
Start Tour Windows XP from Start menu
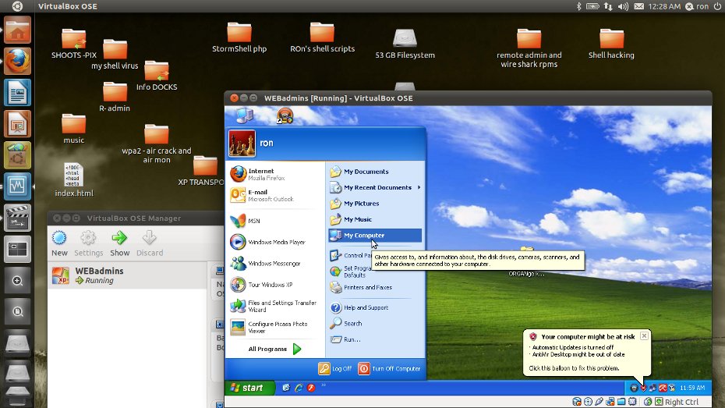(275, 285)
